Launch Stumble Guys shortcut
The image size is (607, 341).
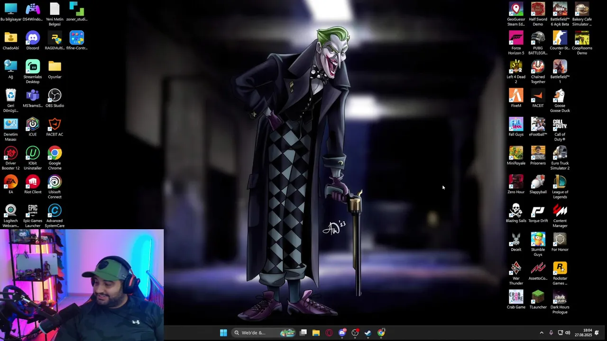pyautogui.click(x=538, y=244)
